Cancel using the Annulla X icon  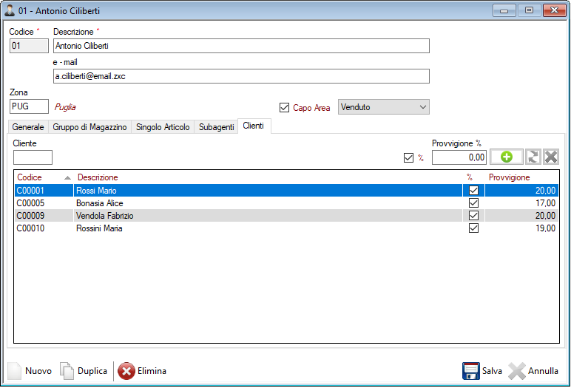tap(517, 371)
